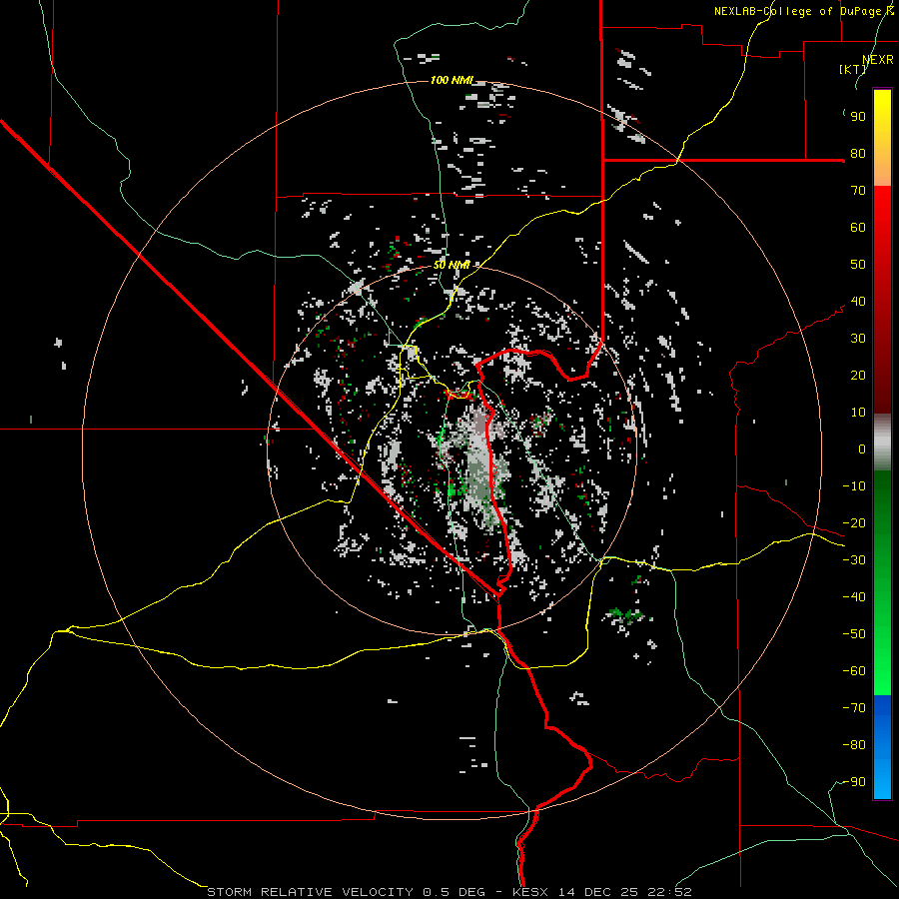Click "STORM RELATIVE VELOCITY" in the bottom caption
This screenshot has width=899, height=899.
311,892
